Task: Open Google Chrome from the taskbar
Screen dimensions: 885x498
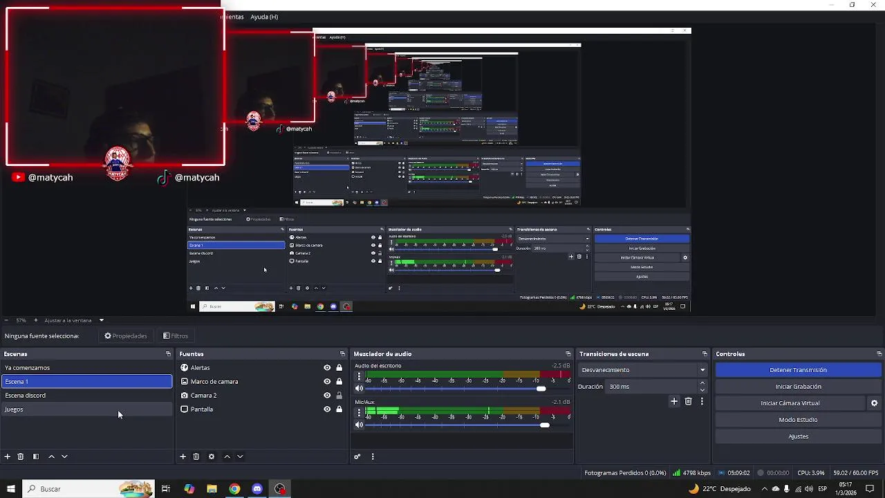Action: 234,489
